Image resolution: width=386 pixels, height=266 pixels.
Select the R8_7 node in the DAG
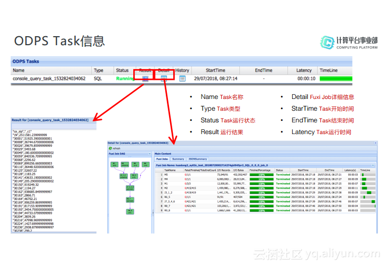[130, 199]
